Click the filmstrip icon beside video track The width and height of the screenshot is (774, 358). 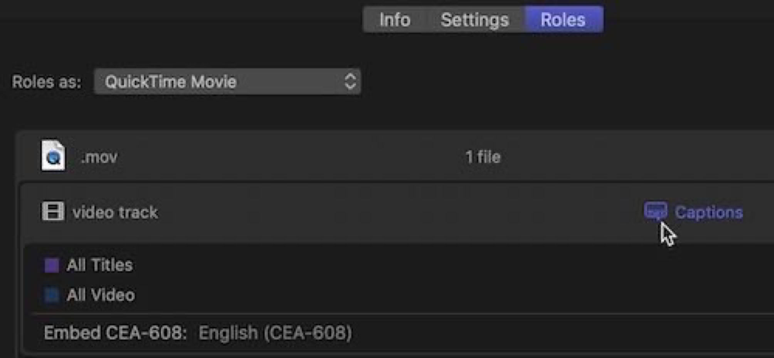point(53,211)
